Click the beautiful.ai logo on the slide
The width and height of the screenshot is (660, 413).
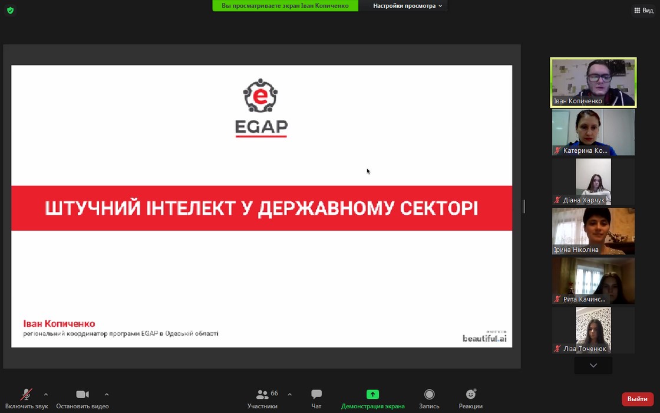[x=484, y=338]
